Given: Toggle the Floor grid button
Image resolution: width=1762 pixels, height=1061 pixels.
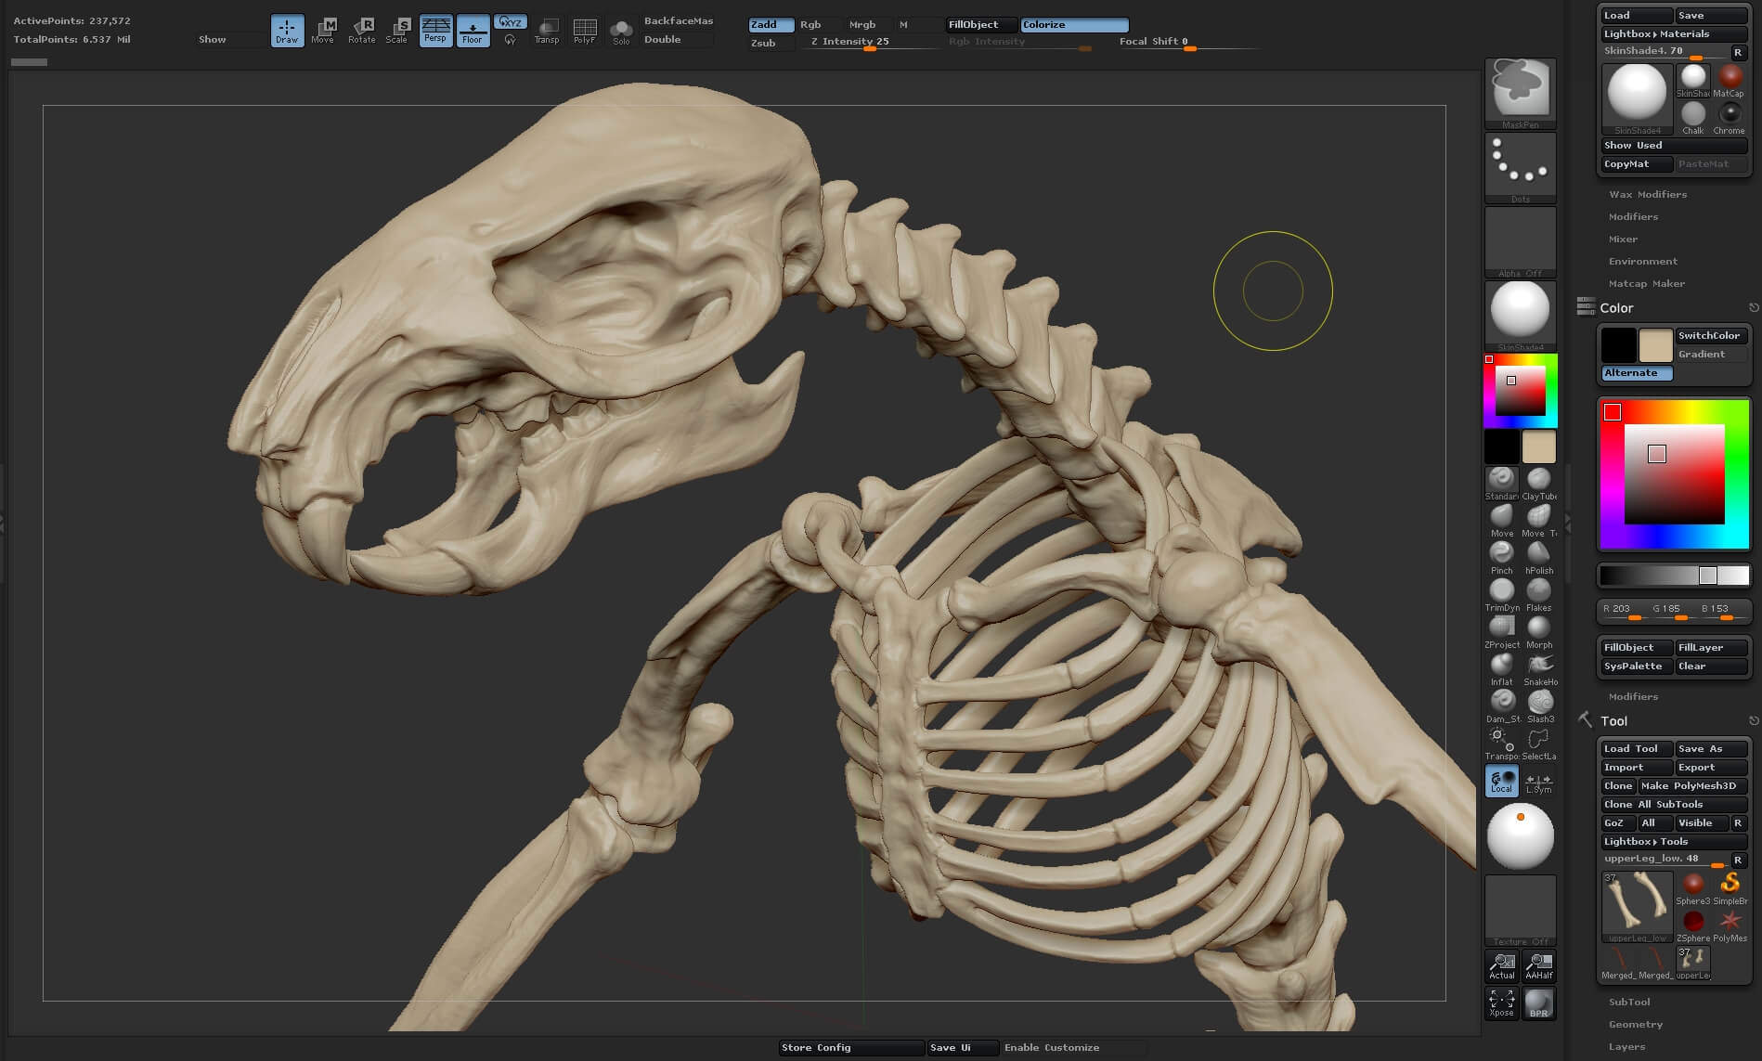Looking at the screenshot, I should [x=473, y=31].
